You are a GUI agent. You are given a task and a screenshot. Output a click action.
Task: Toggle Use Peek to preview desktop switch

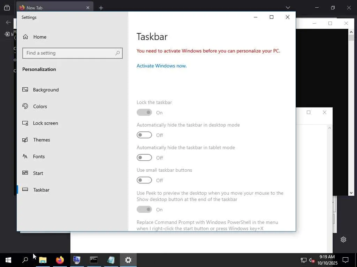coord(144,209)
